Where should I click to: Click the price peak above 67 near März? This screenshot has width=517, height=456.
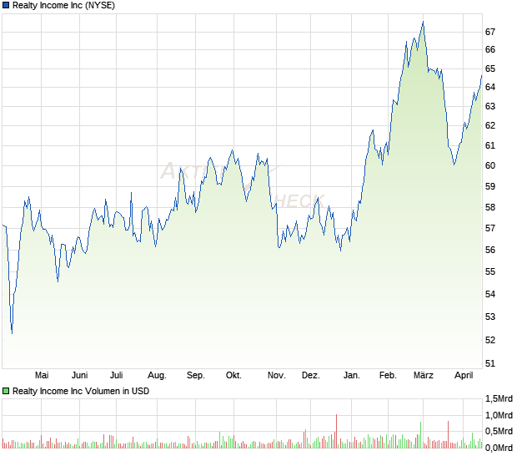coord(423,22)
